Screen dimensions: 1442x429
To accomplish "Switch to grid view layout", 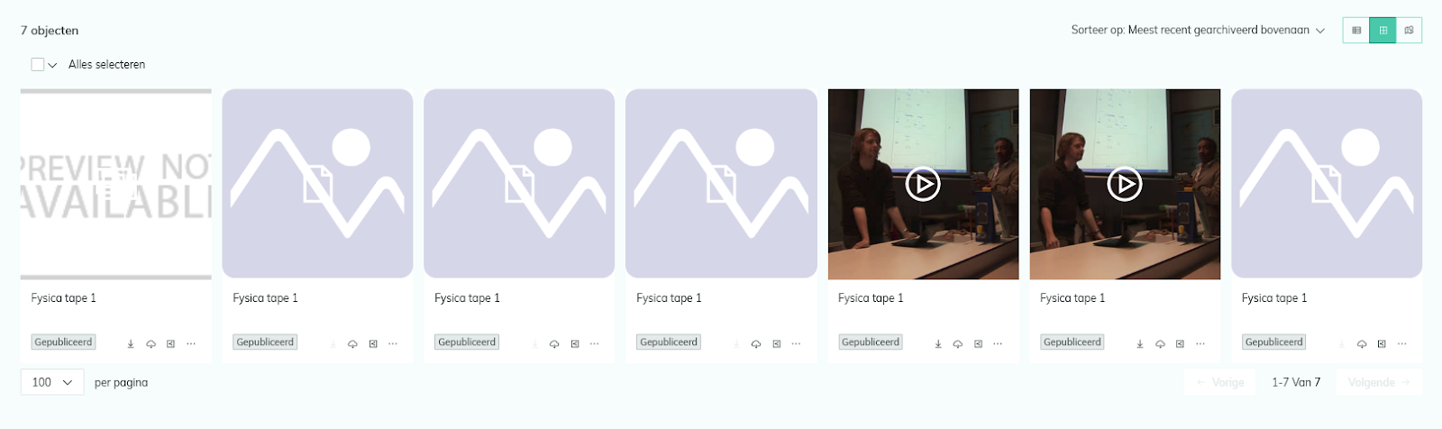I will (1383, 30).
